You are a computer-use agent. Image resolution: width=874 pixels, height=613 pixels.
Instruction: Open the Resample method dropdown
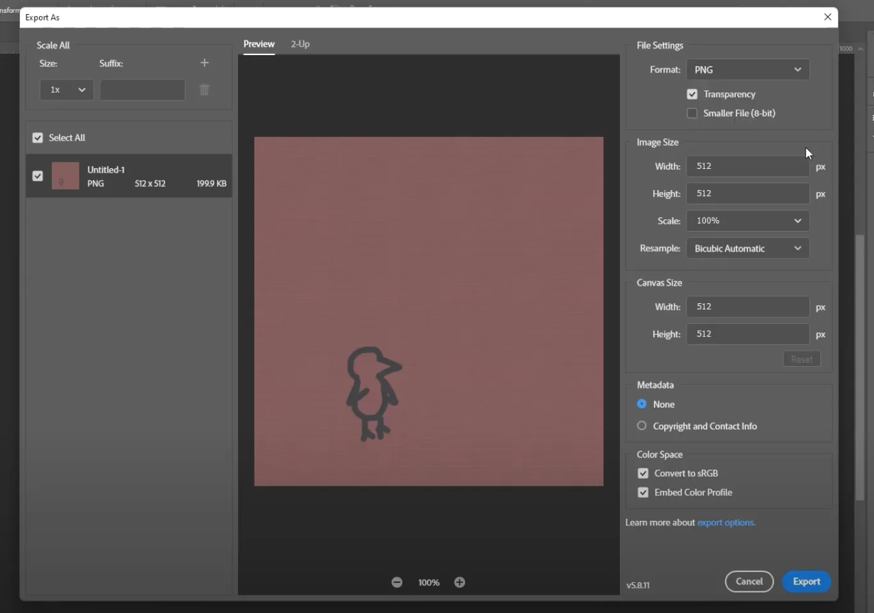[748, 248]
